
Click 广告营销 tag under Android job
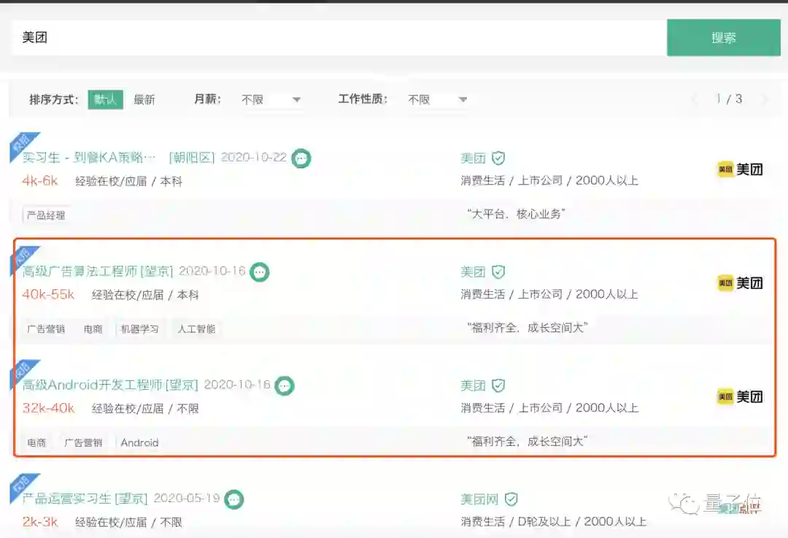(x=83, y=442)
